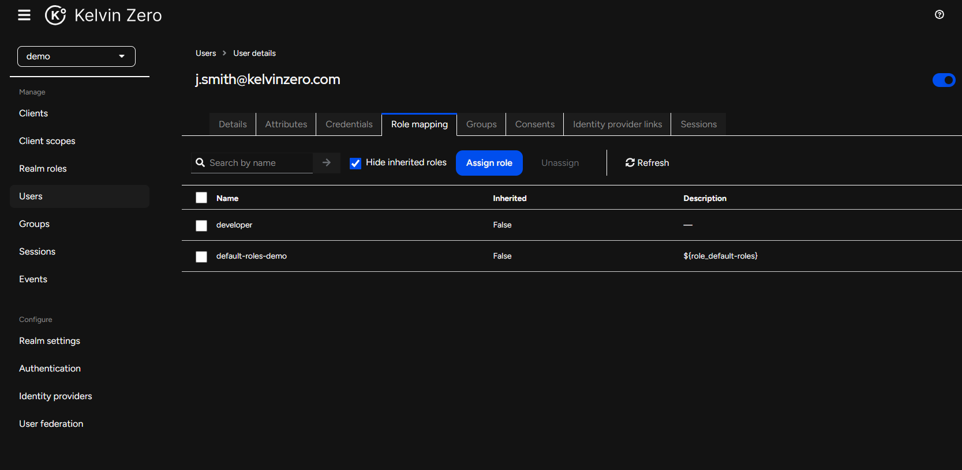Open Authentication in sidebar
This screenshot has height=470, width=962.
(x=50, y=369)
